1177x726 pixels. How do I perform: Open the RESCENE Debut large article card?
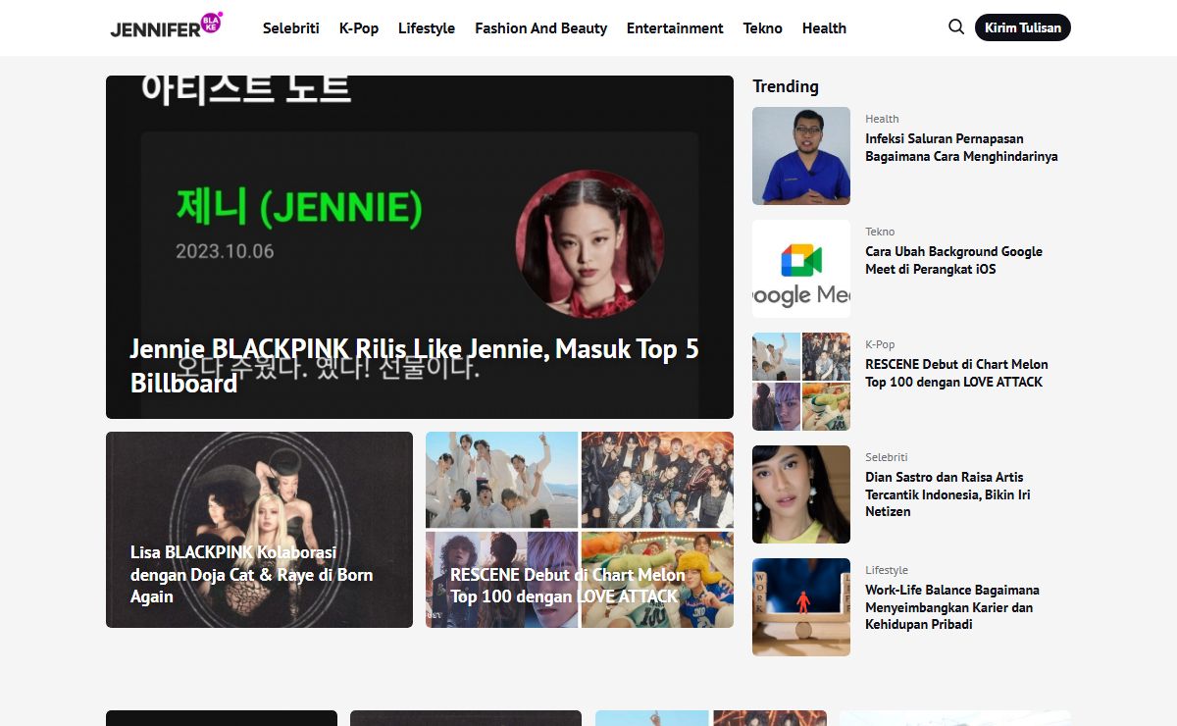click(x=580, y=530)
